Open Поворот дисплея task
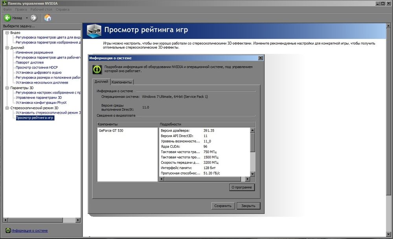The image size is (393, 239). [x=29, y=63]
